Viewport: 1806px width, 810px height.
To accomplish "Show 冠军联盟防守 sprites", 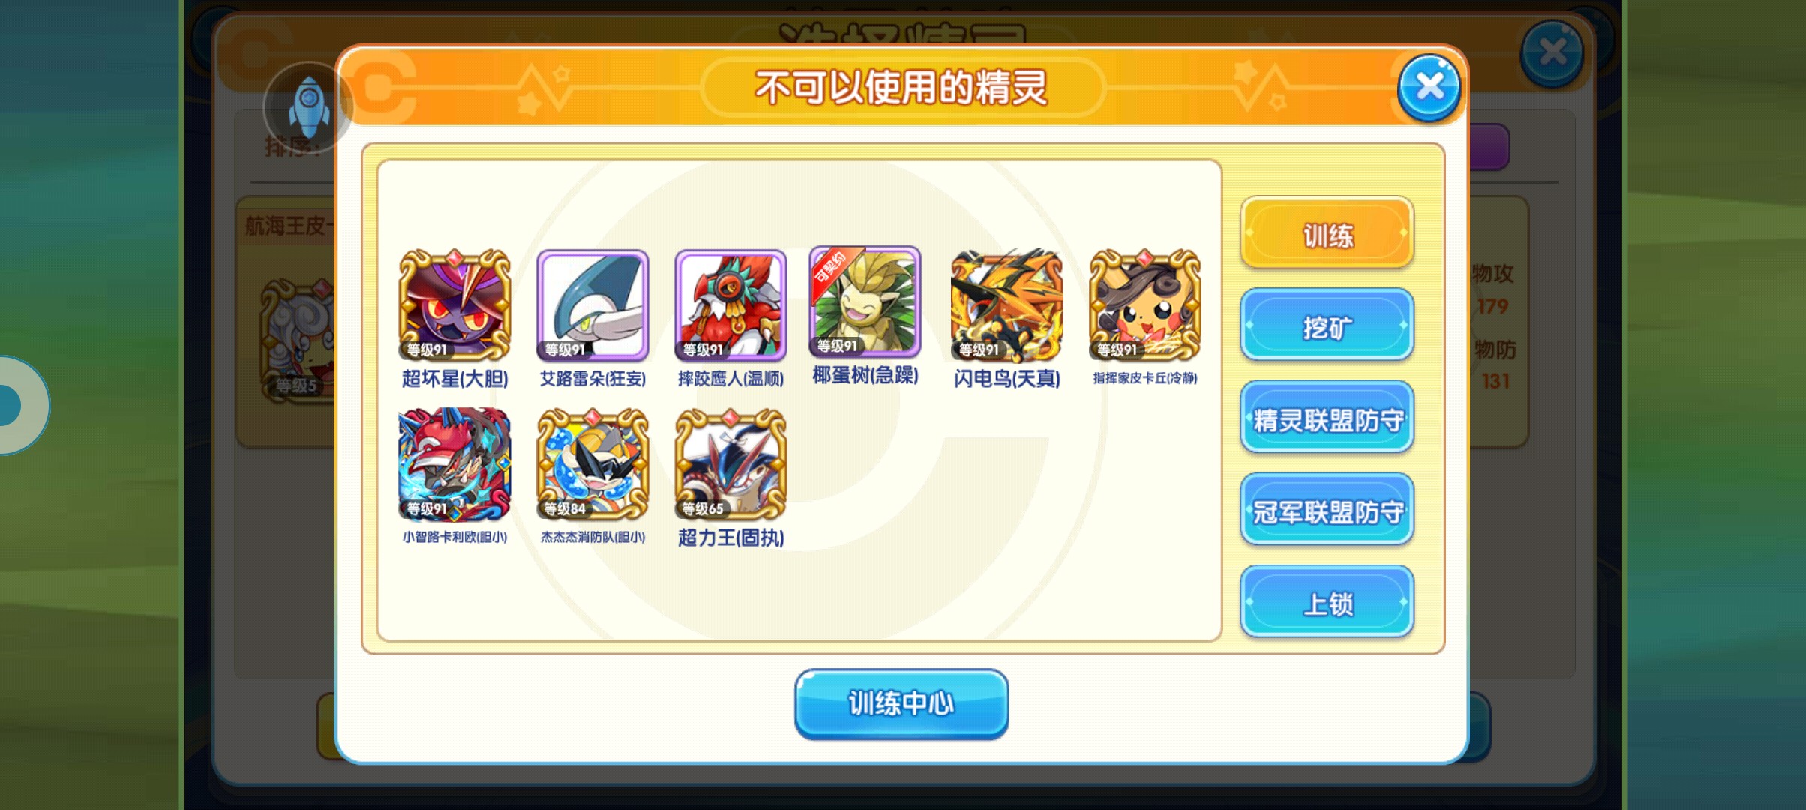I will pyautogui.click(x=1327, y=510).
